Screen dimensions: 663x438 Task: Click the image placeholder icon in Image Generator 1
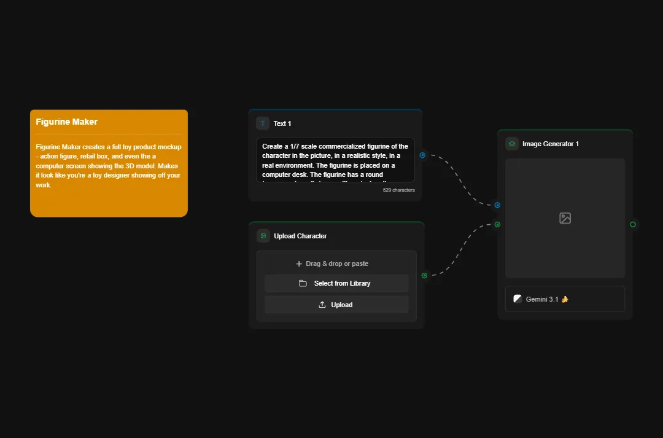tap(565, 218)
